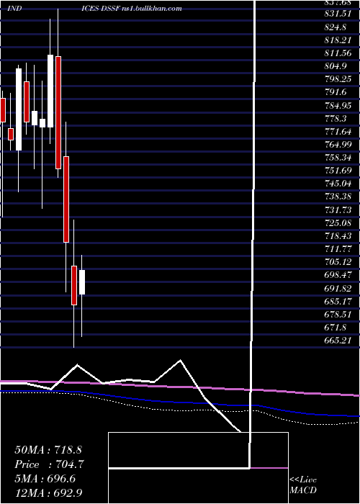This screenshot has width=360, height=504.
Task: Click the 791.6 price axis label
Action: [x=336, y=92]
